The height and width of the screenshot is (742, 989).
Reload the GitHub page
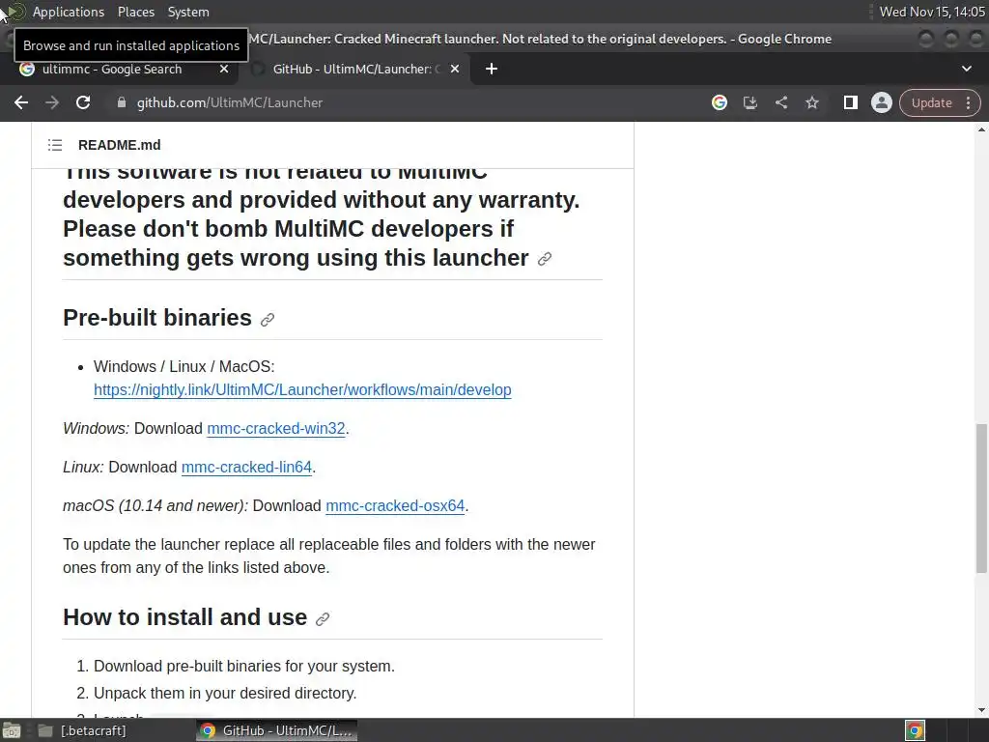(83, 102)
